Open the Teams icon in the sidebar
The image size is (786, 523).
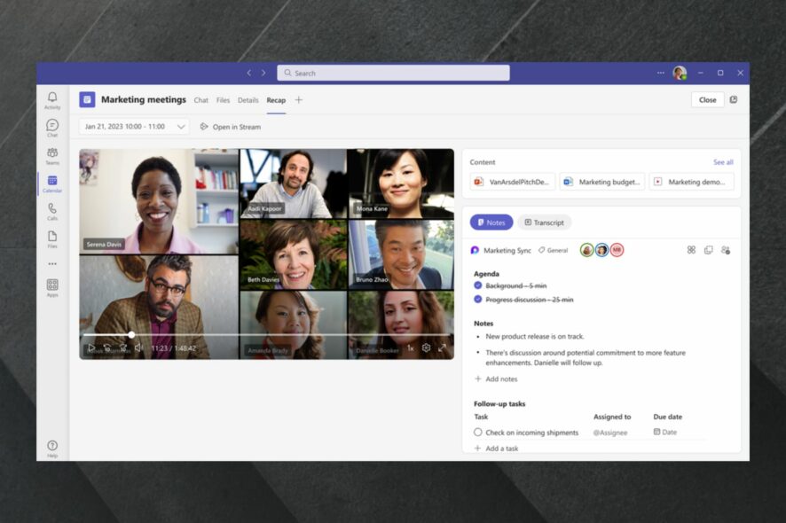(x=52, y=152)
